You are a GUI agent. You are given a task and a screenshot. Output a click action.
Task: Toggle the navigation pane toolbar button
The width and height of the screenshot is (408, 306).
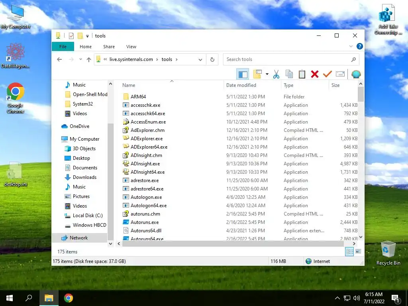pyautogui.click(x=243, y=75)
